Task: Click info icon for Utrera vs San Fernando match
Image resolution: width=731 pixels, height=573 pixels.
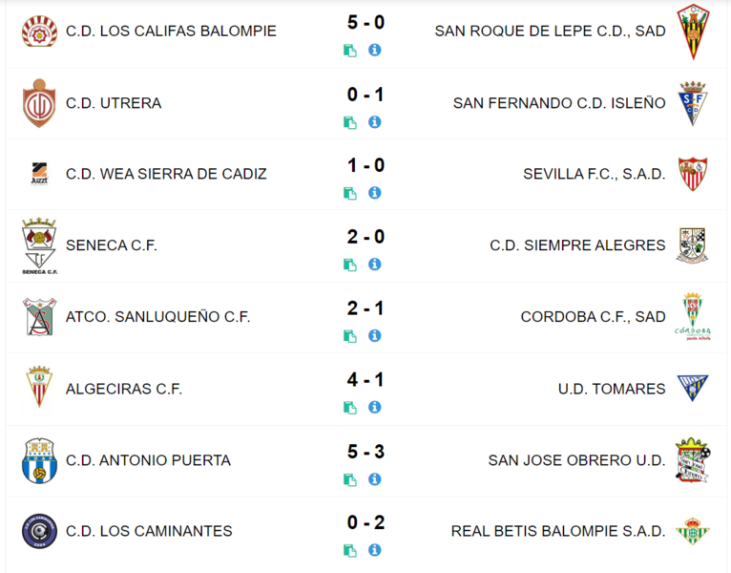Action: [375, 122]
